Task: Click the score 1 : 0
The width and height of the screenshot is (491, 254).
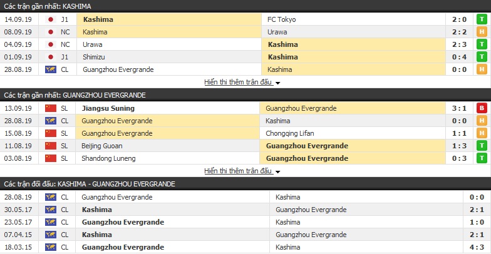Action: tap(477, 222)
